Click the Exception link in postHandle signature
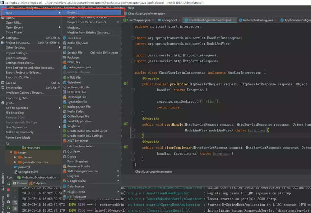This screenshot has height=213, width=311. (x=256, y=130)
